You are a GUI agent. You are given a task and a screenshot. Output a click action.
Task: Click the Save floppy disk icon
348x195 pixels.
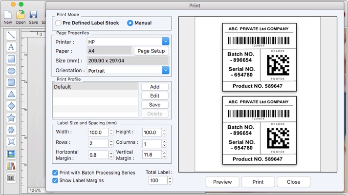(x=33, y=15)
